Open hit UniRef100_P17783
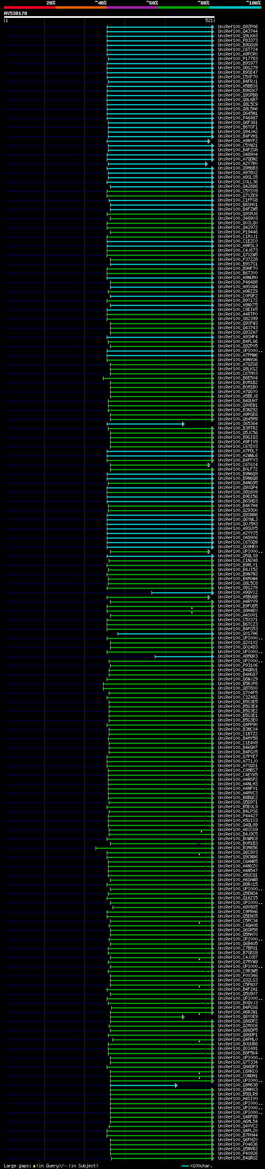 [x=238, y=58]
